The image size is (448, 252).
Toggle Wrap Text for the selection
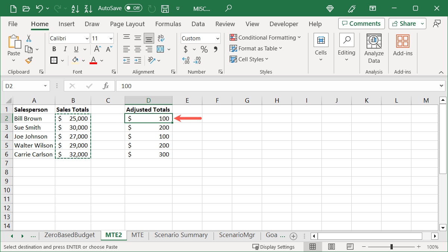coord(161,37)
